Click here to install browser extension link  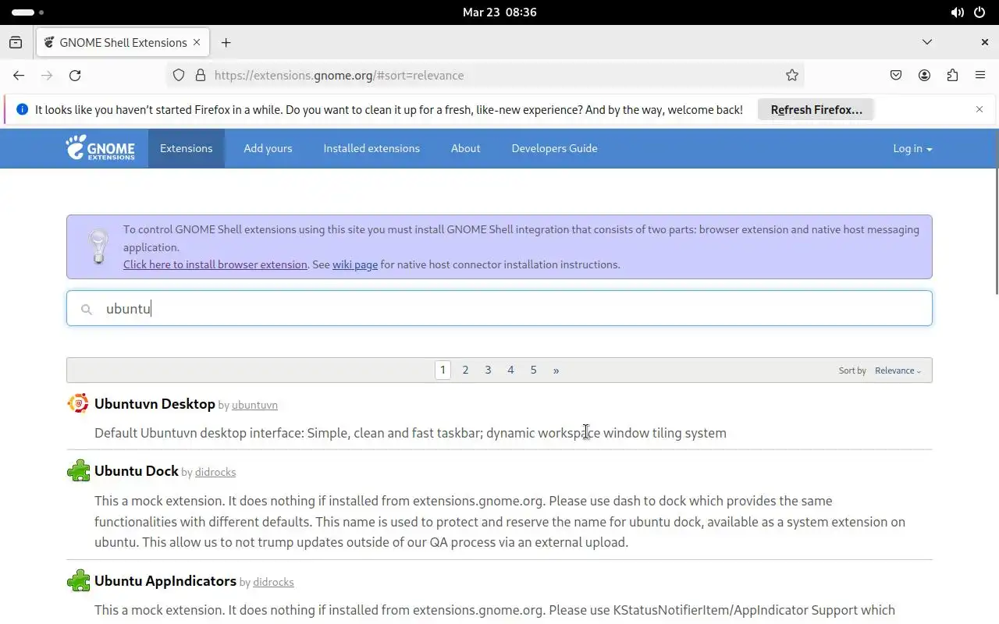pyautogui.click(x=215, y=264)
